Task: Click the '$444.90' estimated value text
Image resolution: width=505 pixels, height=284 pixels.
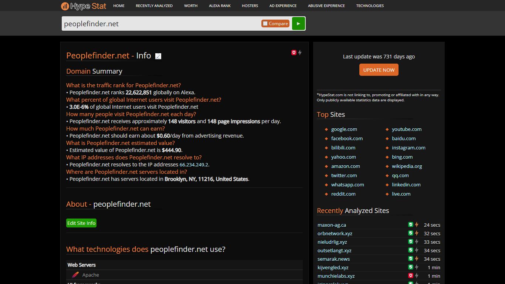Action: (172, 150)
